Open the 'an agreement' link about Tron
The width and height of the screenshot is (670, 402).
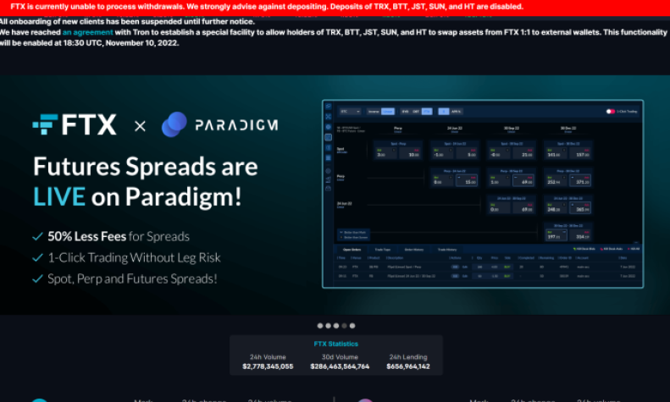click(x=87, y=32)
